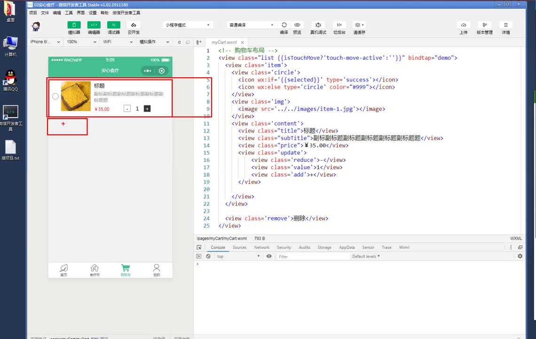Click the compile (编译) refresh icon
536x339 pixels.
click(284, 25)
